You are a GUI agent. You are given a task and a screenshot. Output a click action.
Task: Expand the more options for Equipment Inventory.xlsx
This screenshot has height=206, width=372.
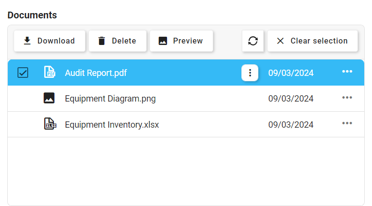click(x=347, y=123)
